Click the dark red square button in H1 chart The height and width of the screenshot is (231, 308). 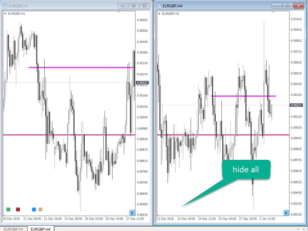tap(18, 209)
